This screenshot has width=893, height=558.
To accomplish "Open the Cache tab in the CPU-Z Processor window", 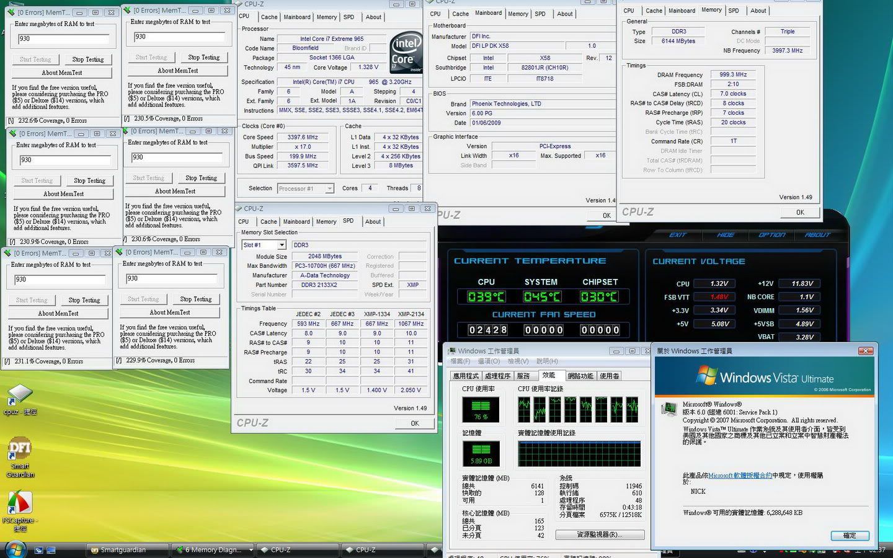I will pos(269,17).
